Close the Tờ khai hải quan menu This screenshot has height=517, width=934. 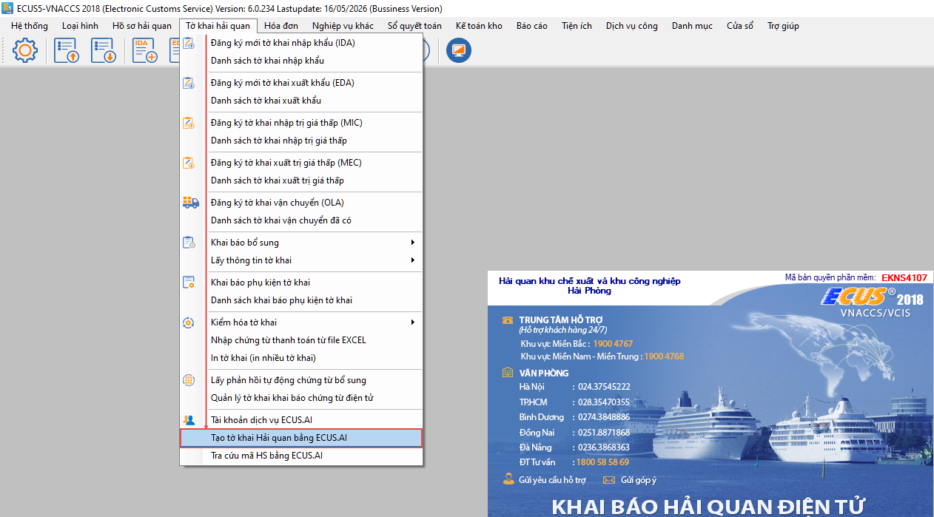[x=218, y=26]
